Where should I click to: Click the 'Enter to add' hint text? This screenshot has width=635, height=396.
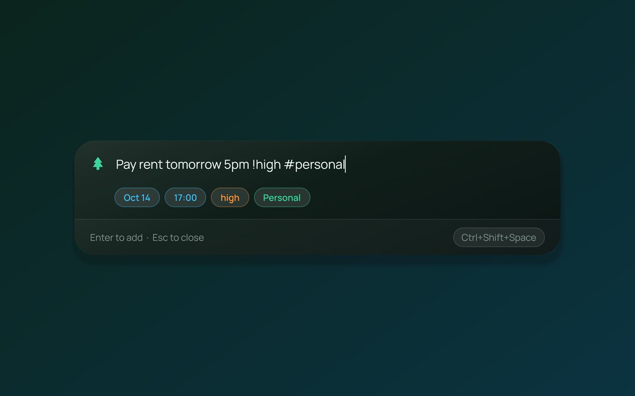click(116, 238)
